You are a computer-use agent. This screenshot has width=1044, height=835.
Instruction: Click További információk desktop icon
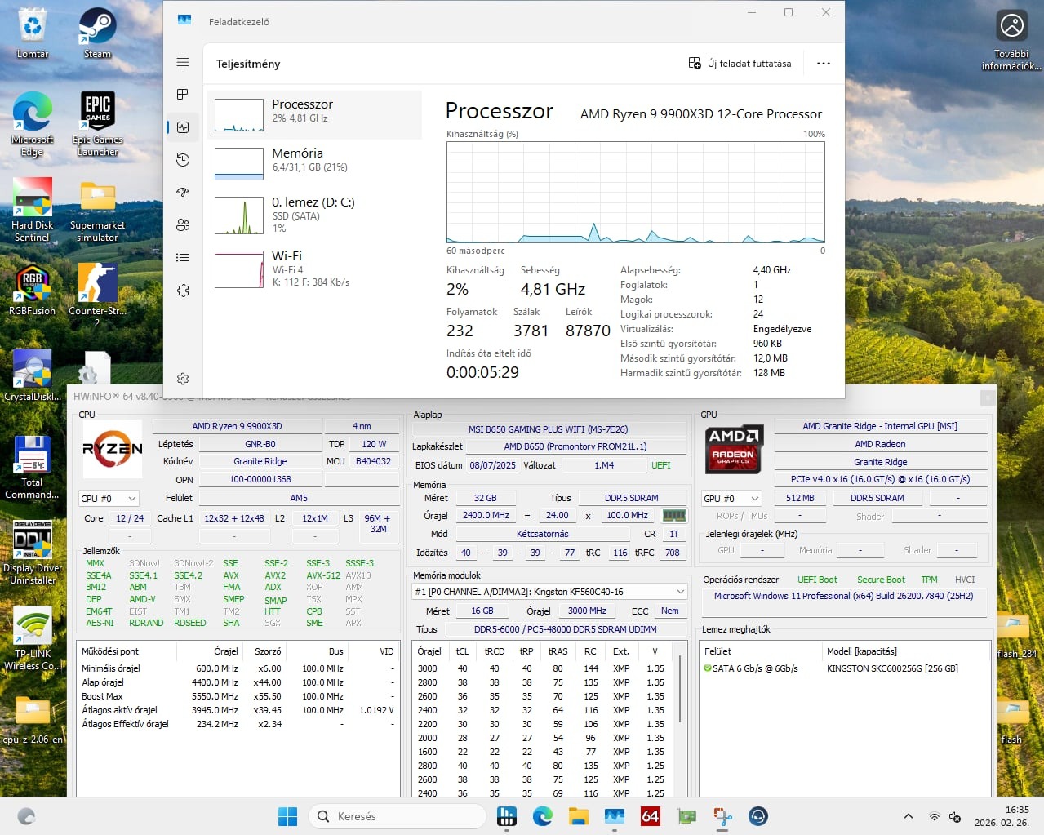(1011, 39)
